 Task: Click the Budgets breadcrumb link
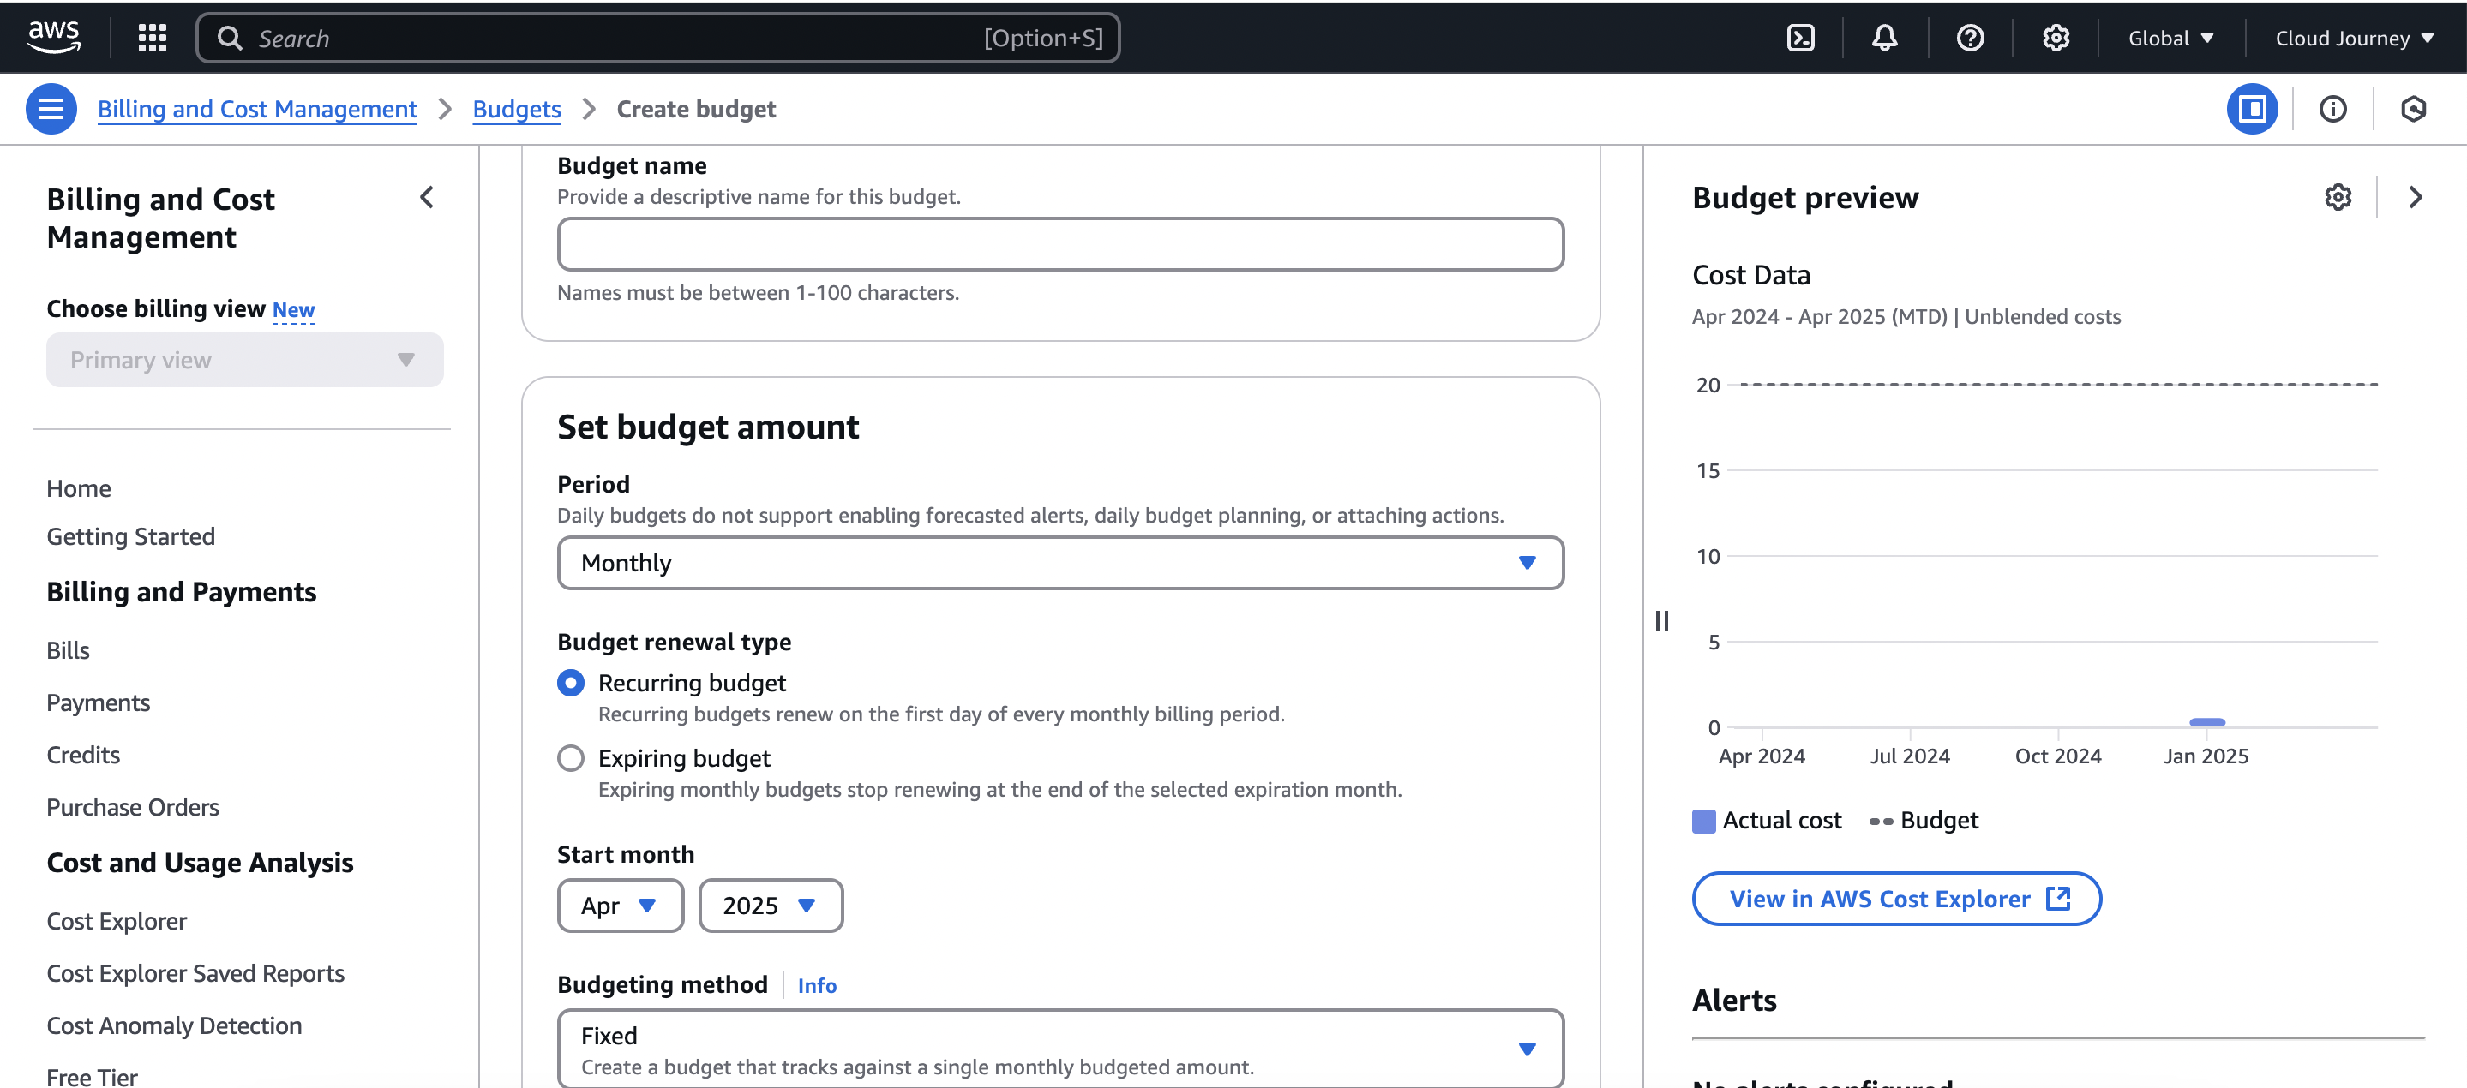517,109
